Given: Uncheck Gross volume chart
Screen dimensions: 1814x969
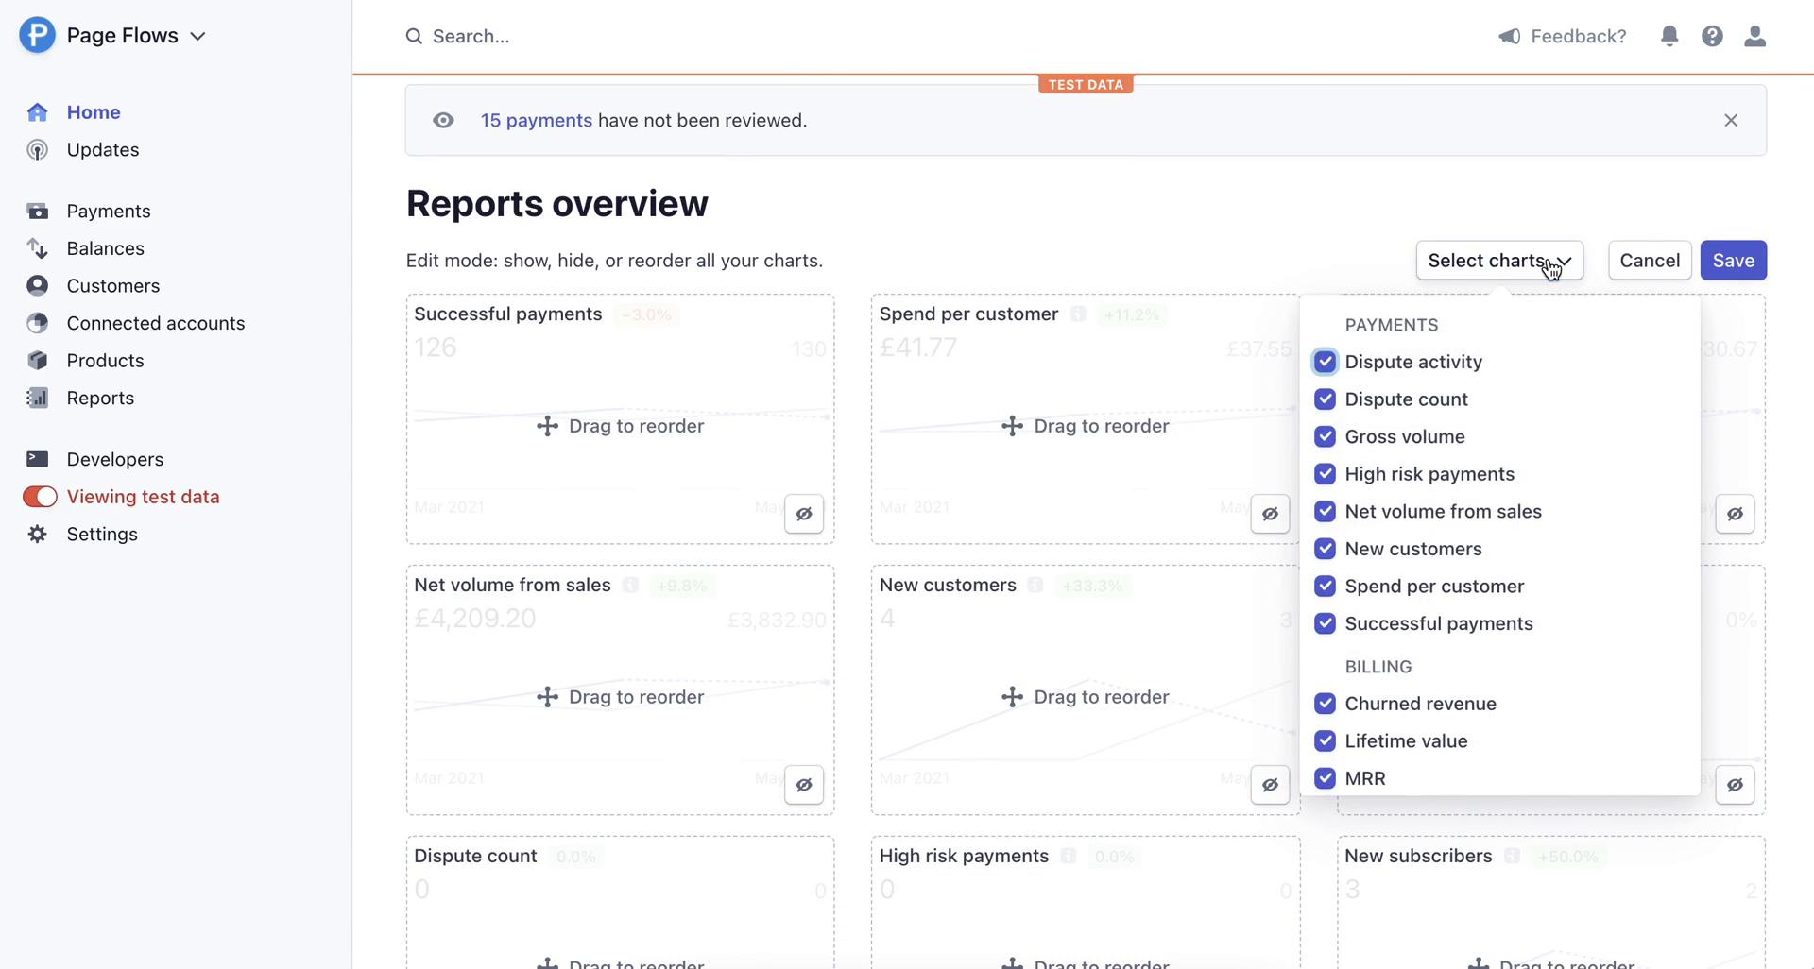Looking at the screenshot, I should tap(1325, 437).
